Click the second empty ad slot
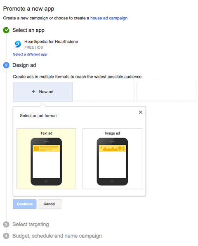The image size is (198, 246). pos(104,92)
